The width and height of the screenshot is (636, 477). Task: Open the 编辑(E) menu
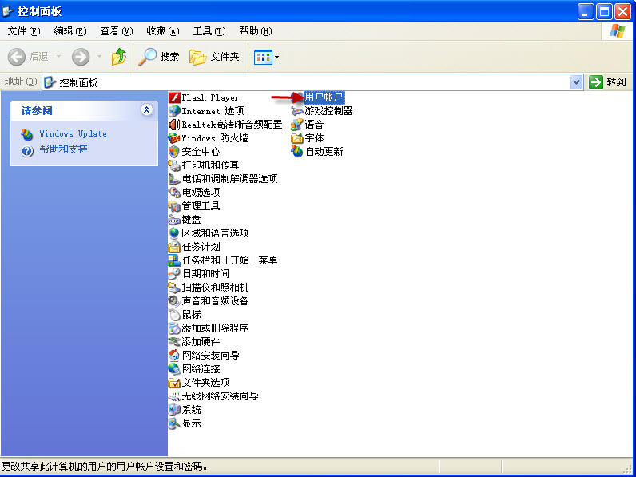(x=70, y=31)
